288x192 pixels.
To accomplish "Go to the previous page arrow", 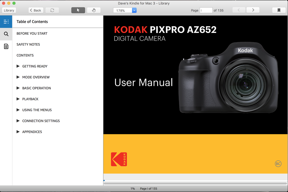I will pos(239,10).
